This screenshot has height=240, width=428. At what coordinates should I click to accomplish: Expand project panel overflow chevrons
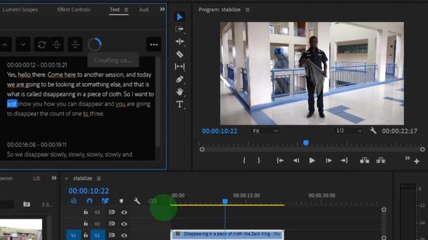[54, 178]
